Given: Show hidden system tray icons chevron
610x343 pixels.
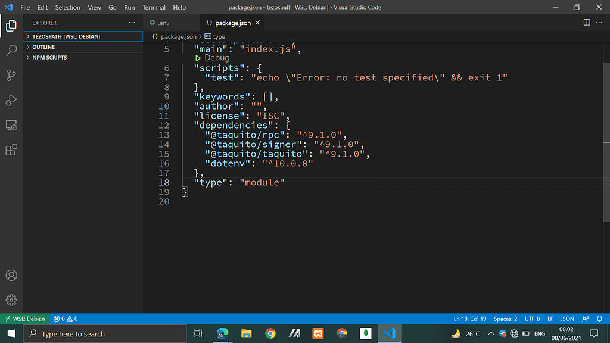Looking at the screenshot, I should pyautogui.click(x=491, y=333).
